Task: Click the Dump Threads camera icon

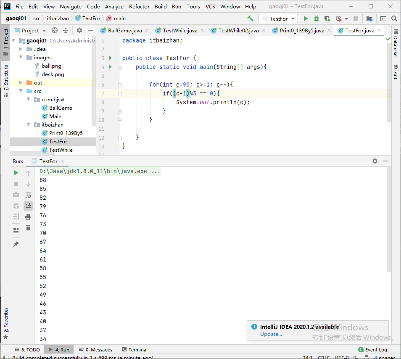Action: tap(16, 195)
